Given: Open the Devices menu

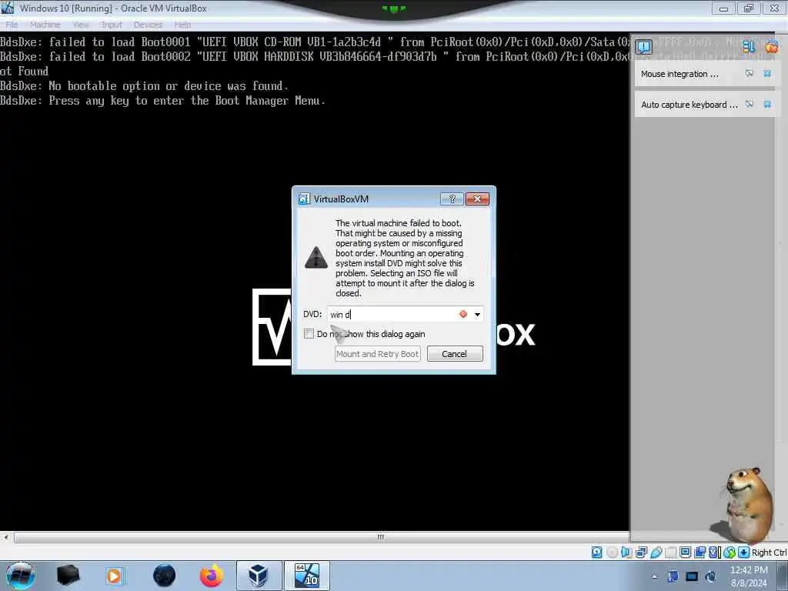Looking at the screenshot, I should (148, 25).
